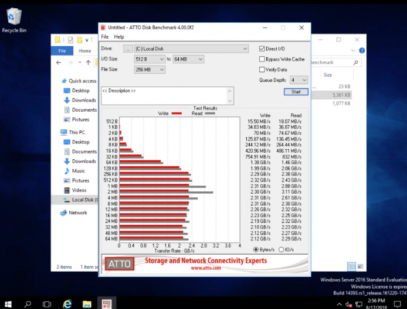
Task: Select Videos under This PC
Action: click(x=75, y=190)
